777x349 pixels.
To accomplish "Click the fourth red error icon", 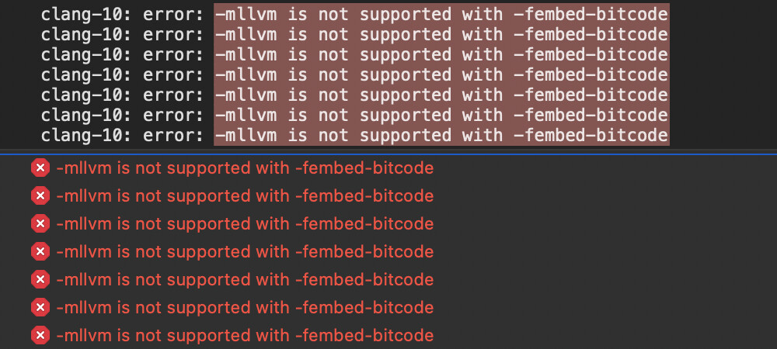I will tap(40, 252).
